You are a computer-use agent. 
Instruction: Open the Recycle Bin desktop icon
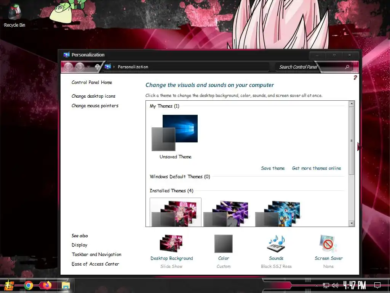[x=14, y=16]
